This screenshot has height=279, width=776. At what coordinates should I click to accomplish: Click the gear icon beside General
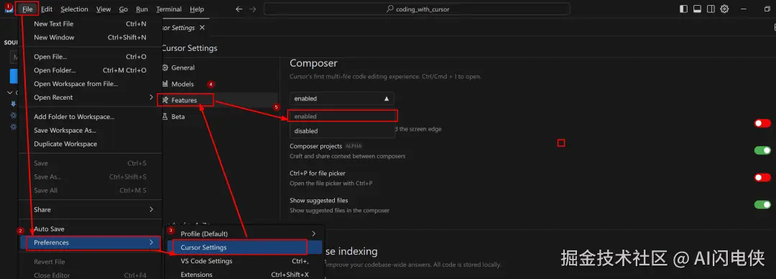pyautogui.click(x=165, y=67)
